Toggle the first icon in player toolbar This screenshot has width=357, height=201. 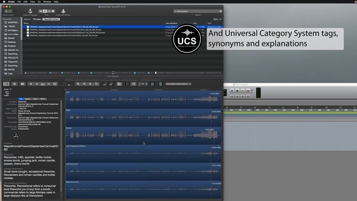tap(6, 84)
